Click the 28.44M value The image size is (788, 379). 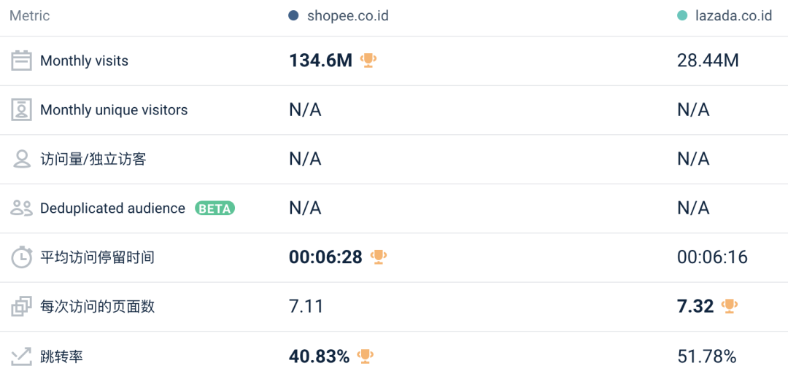click(x=708, y=60)
